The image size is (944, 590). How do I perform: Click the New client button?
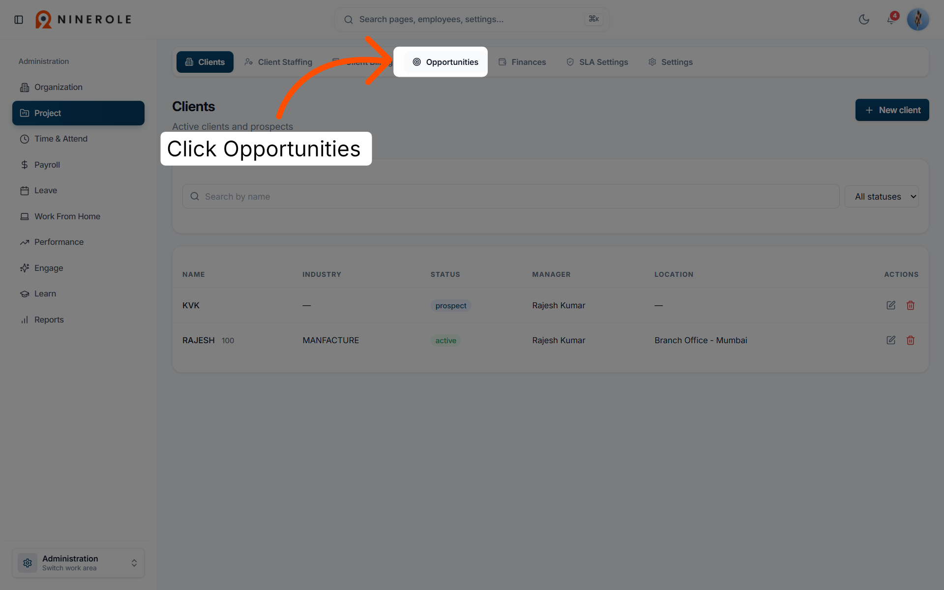pos(892,110)
